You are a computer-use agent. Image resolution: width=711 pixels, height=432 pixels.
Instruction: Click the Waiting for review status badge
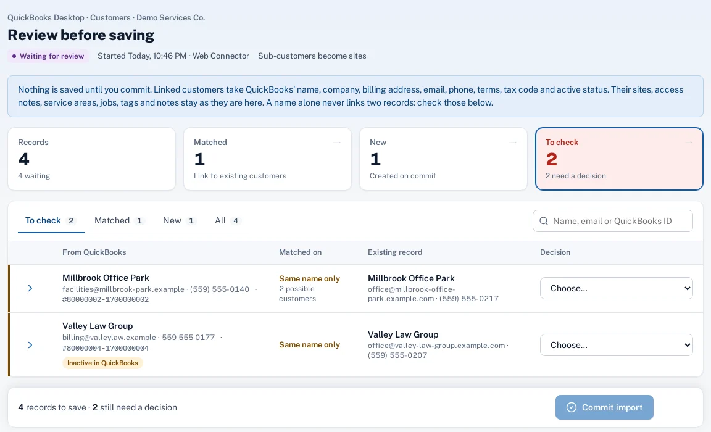pyautogui.click(x=48, y=56)
